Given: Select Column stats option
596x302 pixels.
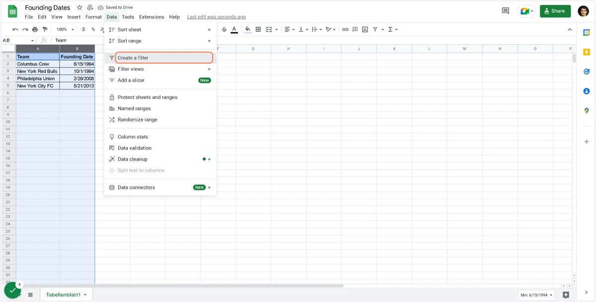Looking at the screenshot, I should [160, 137].
